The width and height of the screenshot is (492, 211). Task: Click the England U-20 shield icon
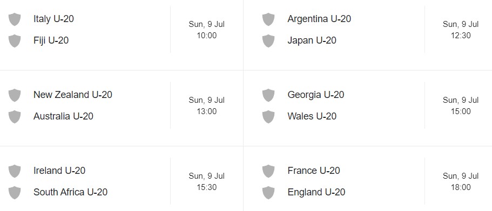coord(268,193)
